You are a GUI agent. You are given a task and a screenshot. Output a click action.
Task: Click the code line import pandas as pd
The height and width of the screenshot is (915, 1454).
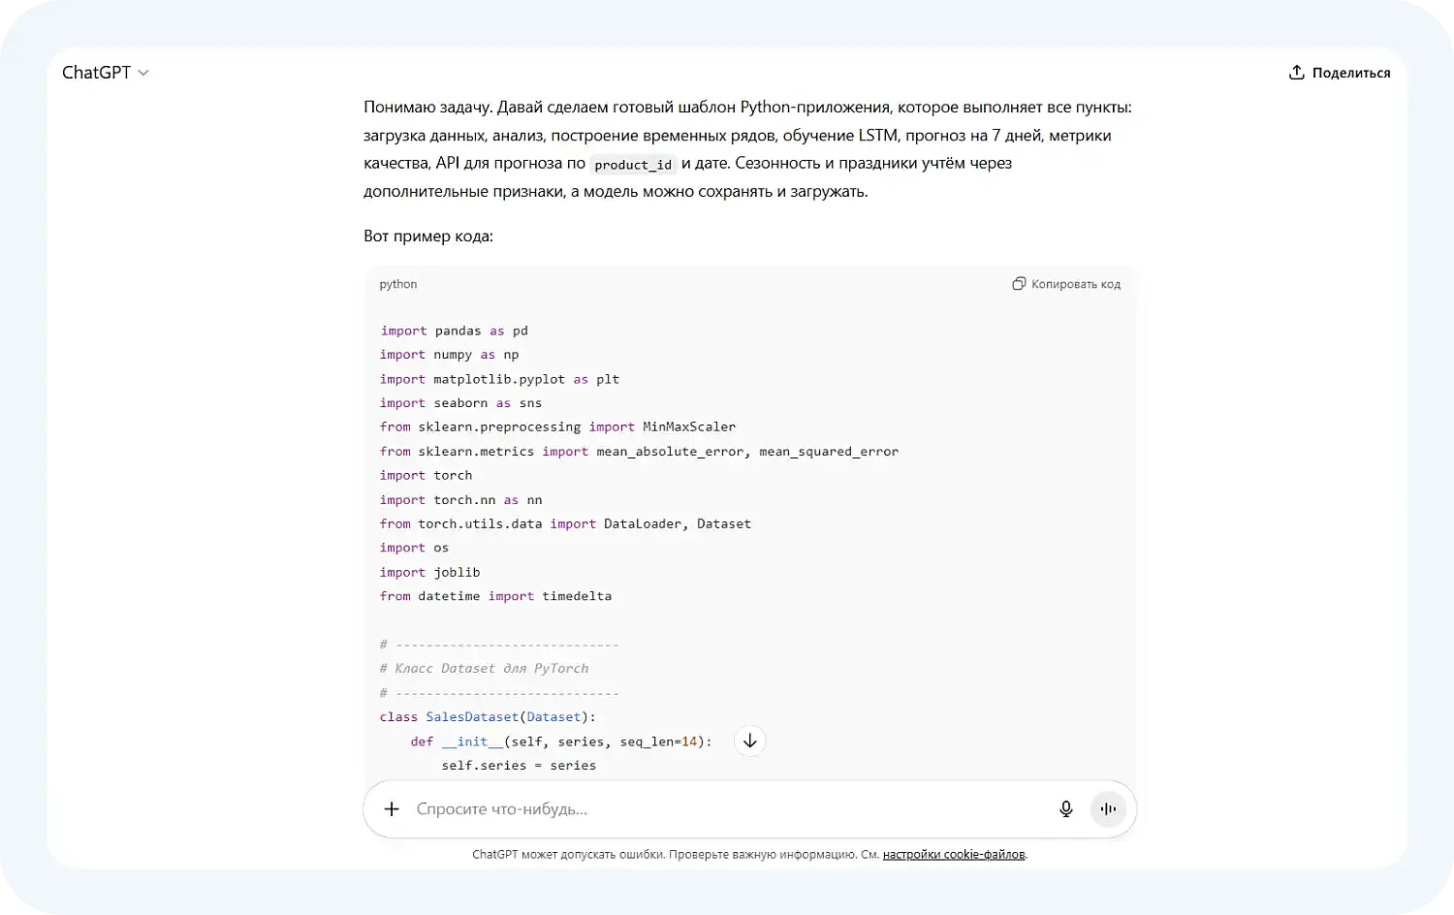454,331
